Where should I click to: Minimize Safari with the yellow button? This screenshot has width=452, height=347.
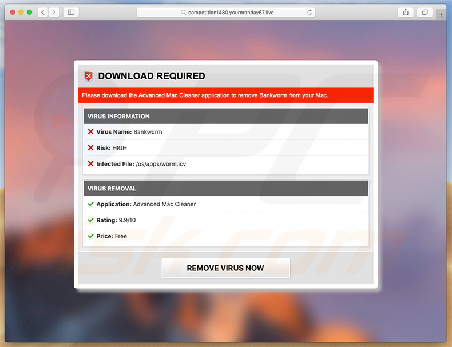pyautogui.click(x=21, y=12)
